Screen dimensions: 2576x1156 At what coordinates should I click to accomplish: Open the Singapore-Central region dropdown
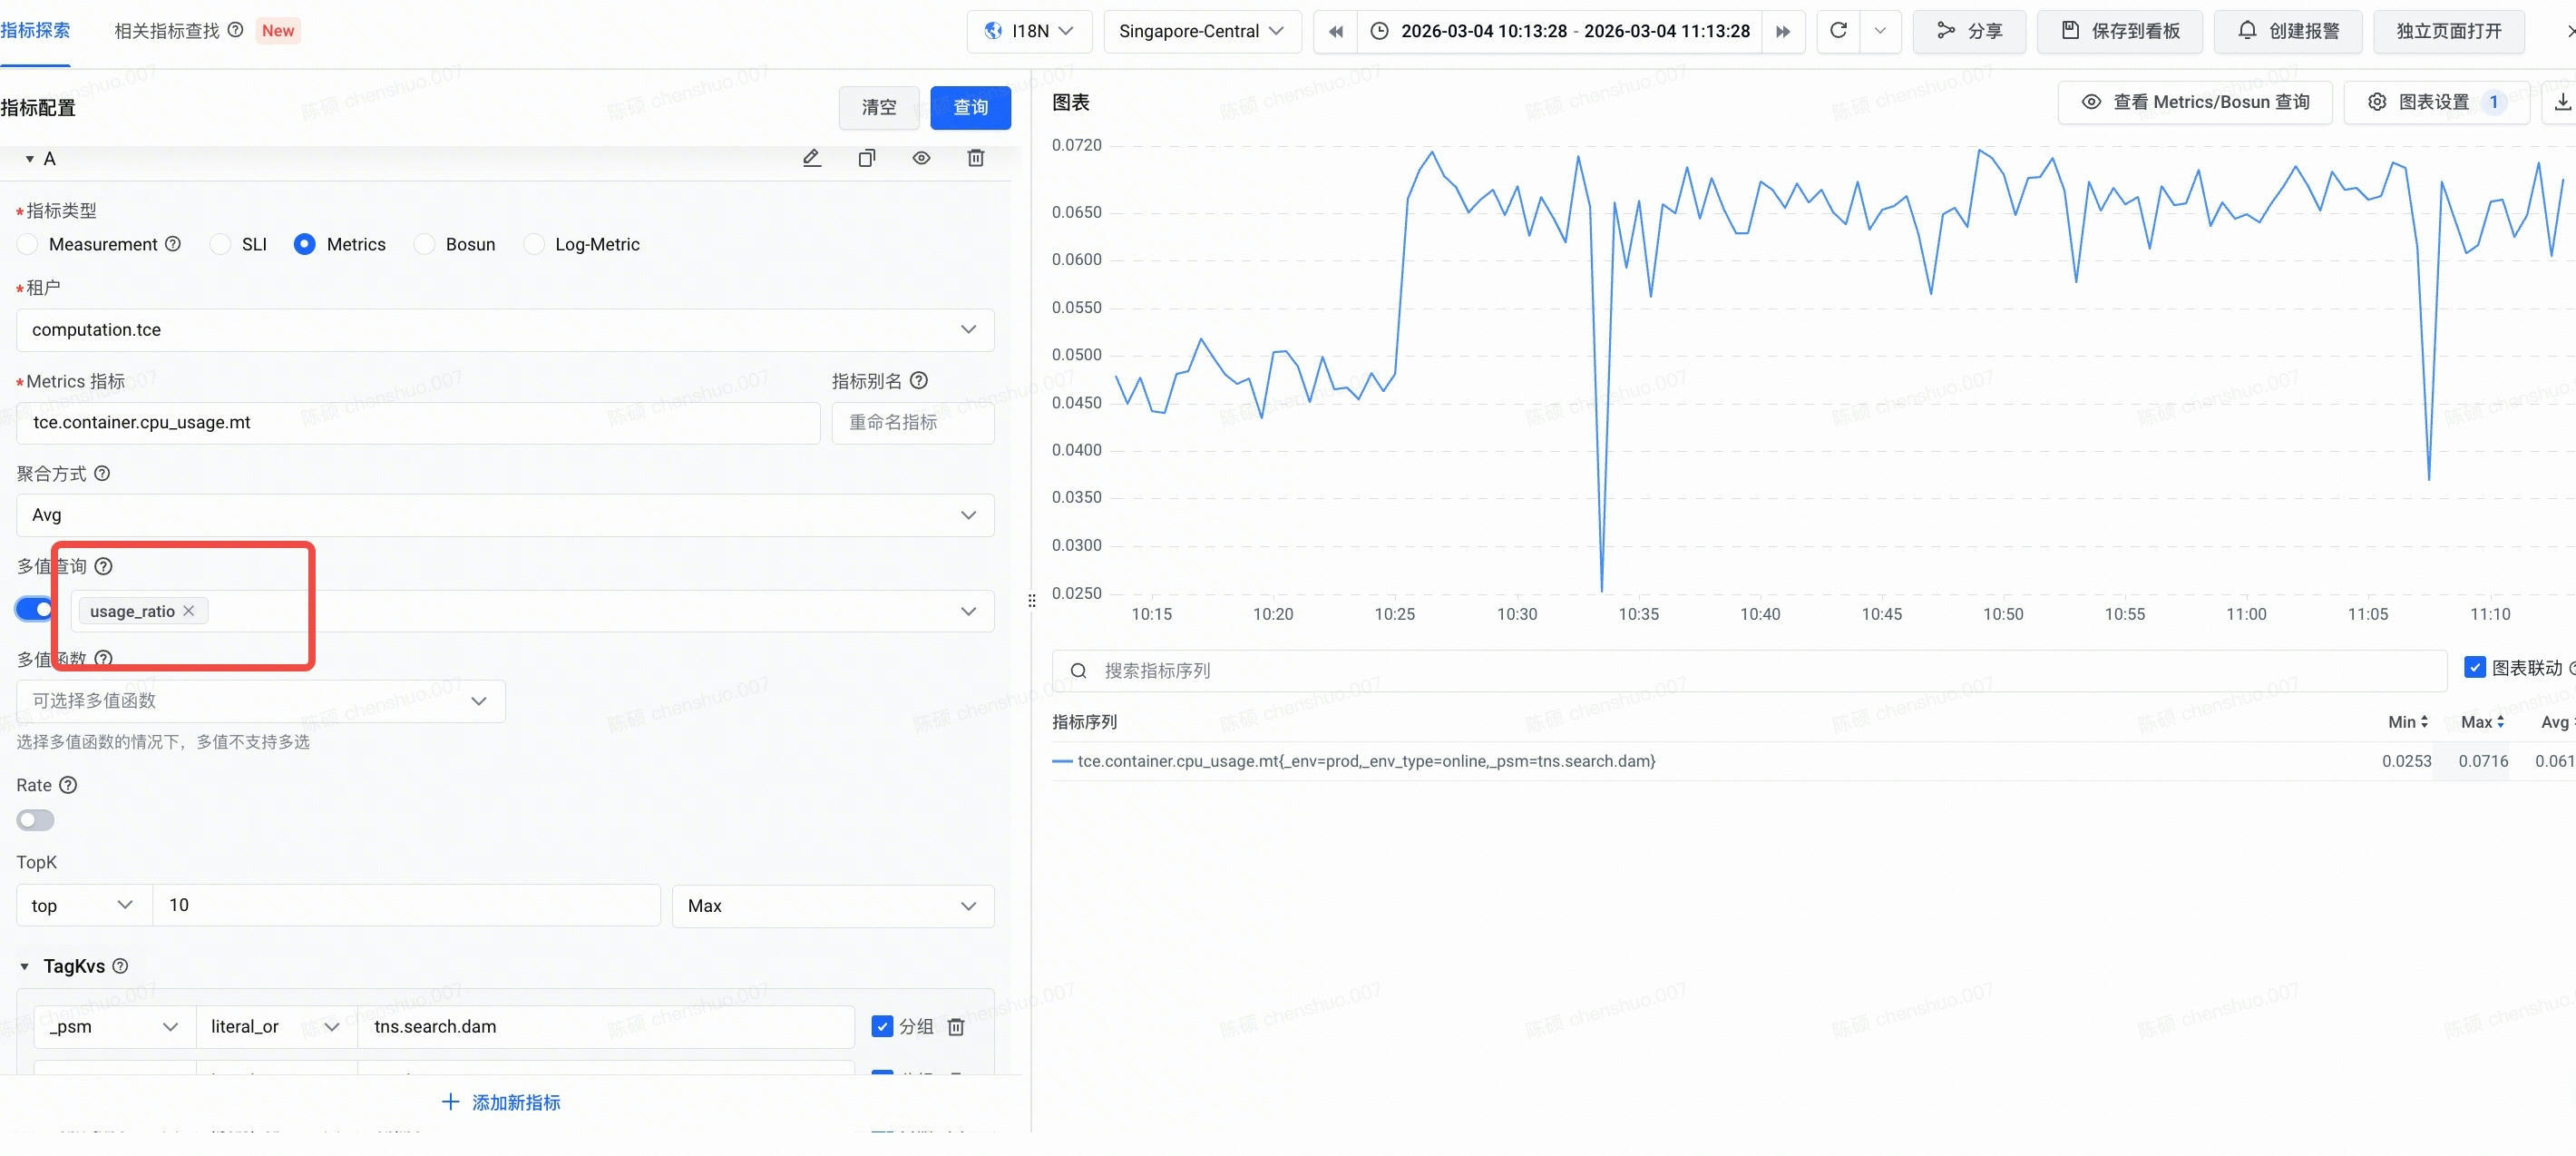pyautogui.click(x=1201, y=31)
